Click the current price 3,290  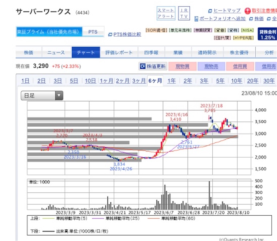41,66
